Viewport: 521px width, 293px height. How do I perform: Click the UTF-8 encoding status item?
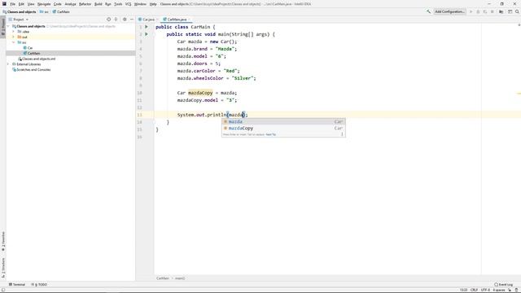[x=485, y=290]
